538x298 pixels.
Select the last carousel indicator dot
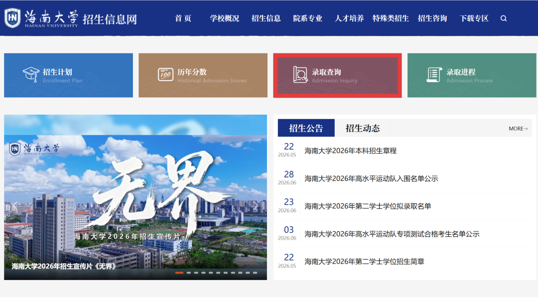tap(255, 273)
